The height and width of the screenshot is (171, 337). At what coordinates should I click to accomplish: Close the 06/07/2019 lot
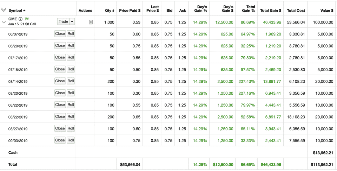60,34
